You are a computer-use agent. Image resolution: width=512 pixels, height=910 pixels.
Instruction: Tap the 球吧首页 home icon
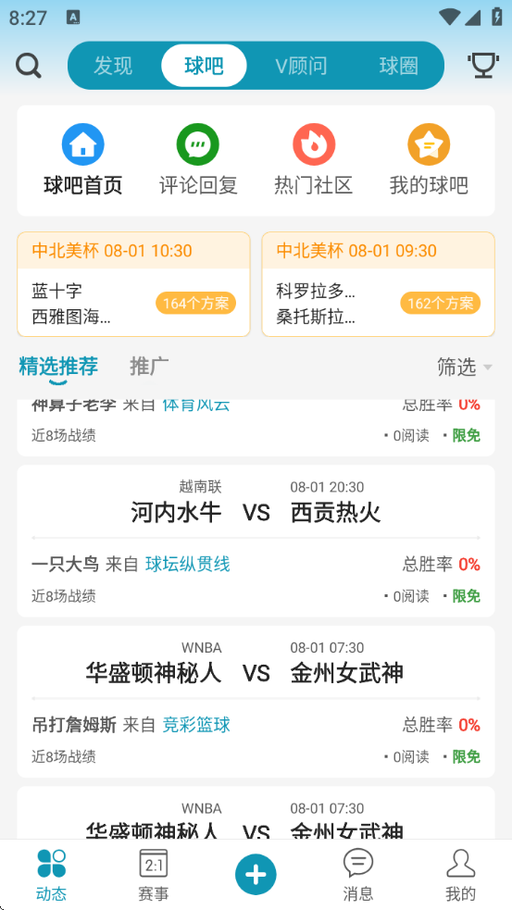pyautogui.click(x=83, y=144)
